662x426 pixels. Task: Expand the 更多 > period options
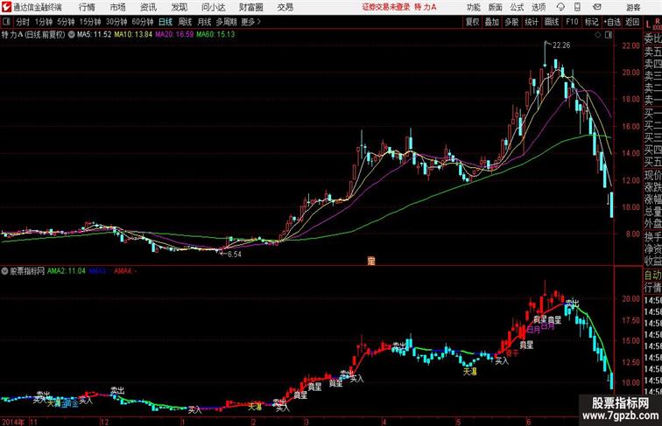click(x=250, y=22)
